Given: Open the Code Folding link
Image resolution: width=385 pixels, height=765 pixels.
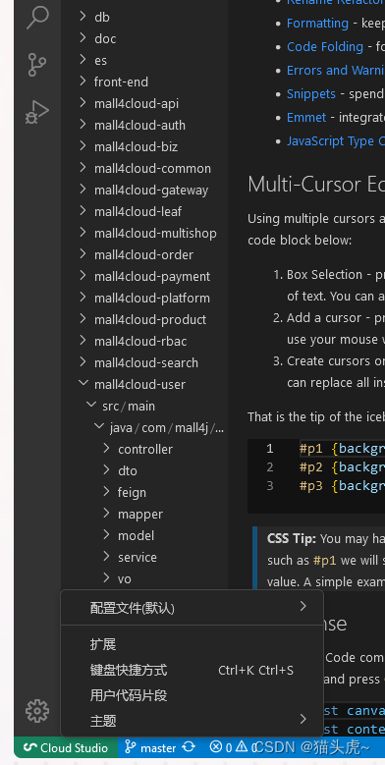Looking at the screenshot, I should pyautogui.click(x=325, y=46).
